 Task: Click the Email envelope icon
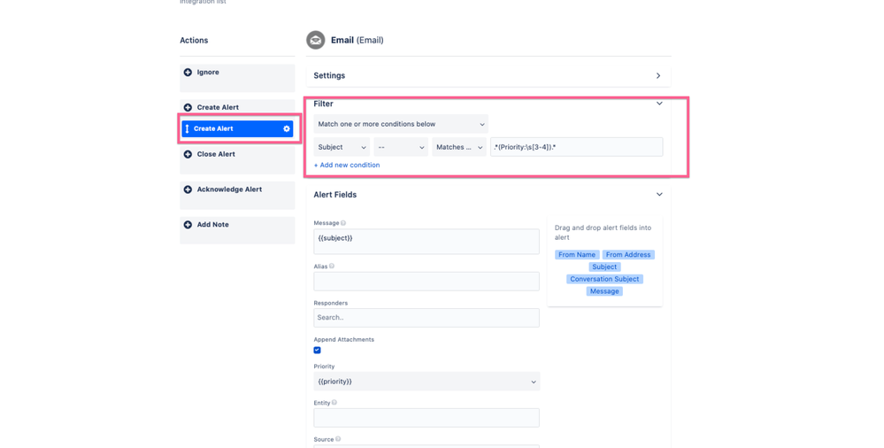(316, 40)
